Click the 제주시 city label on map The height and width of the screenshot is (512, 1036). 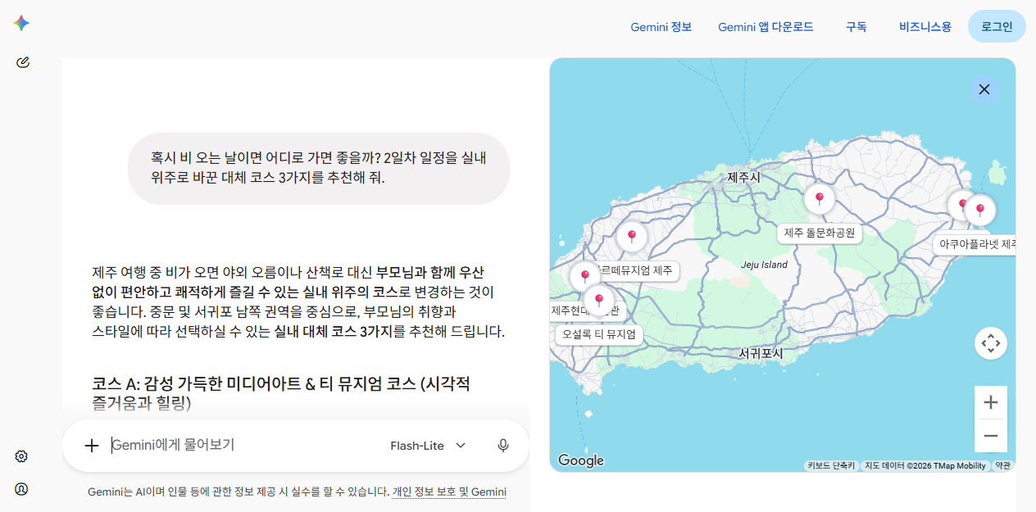[x=743, y=177]
